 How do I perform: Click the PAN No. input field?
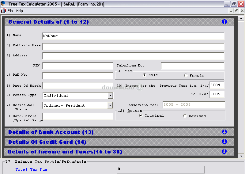click(78, 75)
